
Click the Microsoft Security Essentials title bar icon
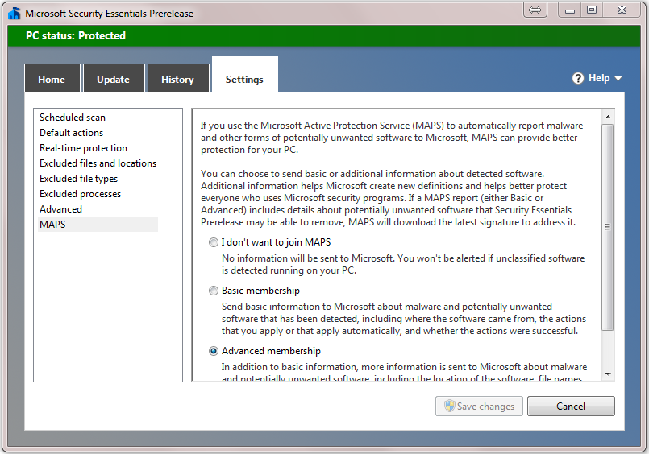(14, 13)
